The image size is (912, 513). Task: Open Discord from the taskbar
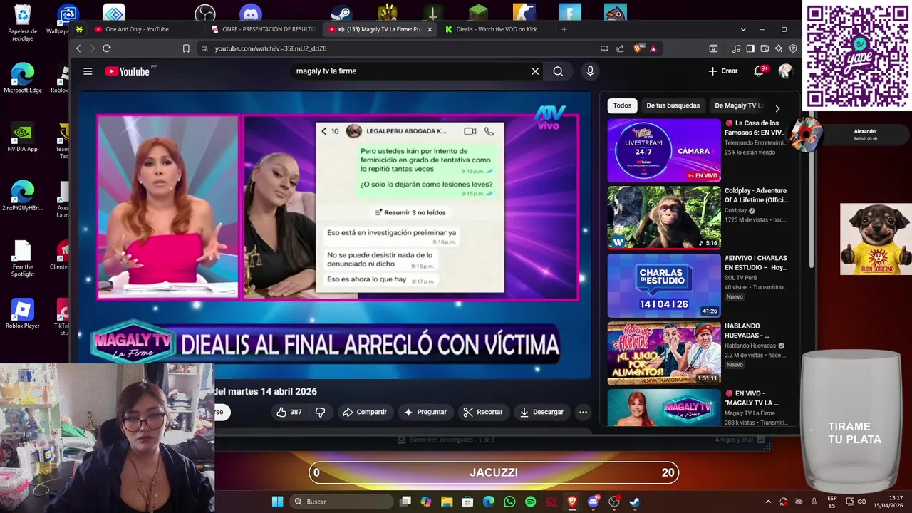[593, 502]
